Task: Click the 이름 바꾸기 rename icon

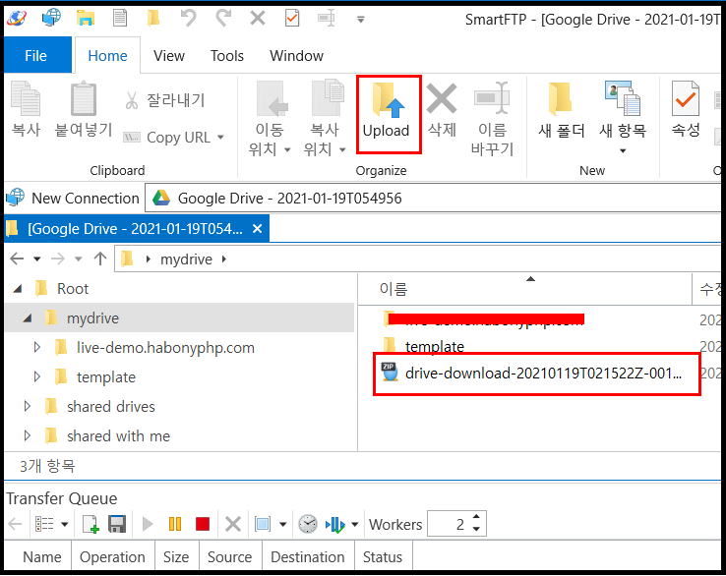Action: (x=492, y=98)
